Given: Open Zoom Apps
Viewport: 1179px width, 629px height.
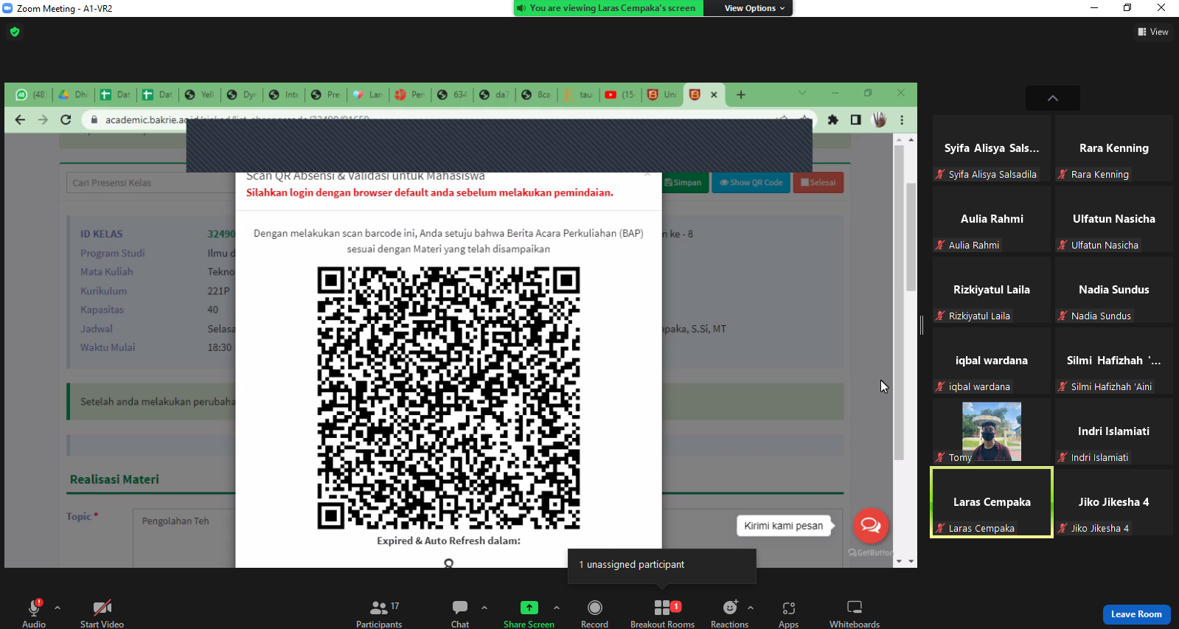Looking at the screenshot, I should point(788,614).
